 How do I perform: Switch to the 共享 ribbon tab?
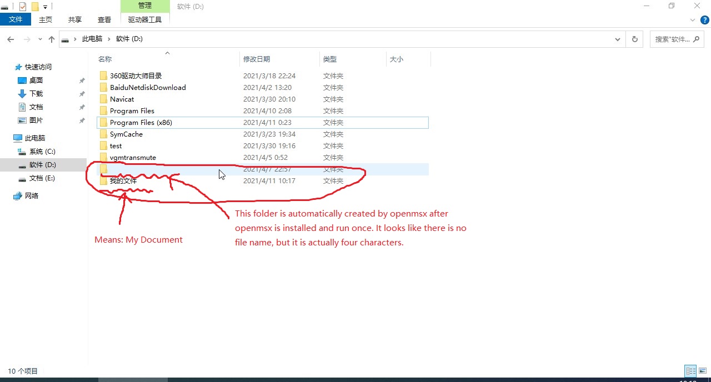pos(75,19)
